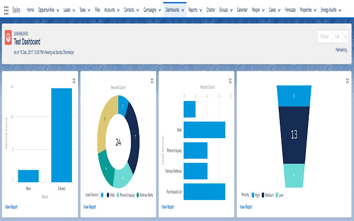Viewport: 354px width, 221px height.
Task: Click the Sales app name label
Action: click(x=16, y=10)
